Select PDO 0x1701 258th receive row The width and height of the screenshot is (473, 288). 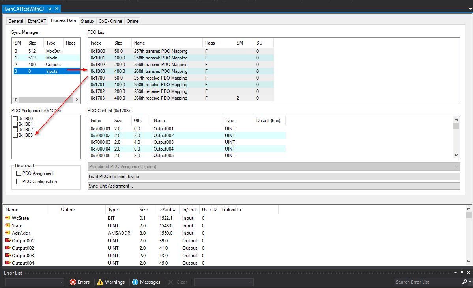click(x=181, y=85)
